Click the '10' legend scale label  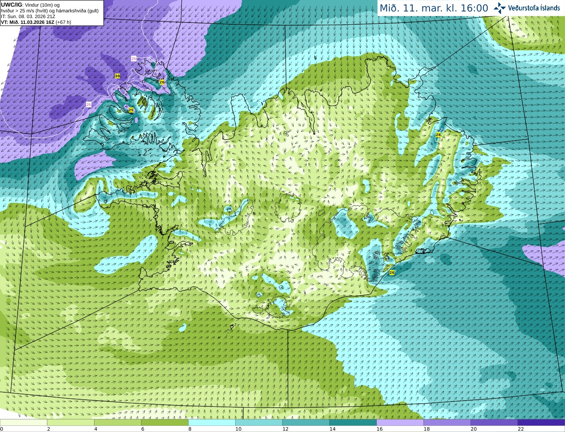[238, 429]
